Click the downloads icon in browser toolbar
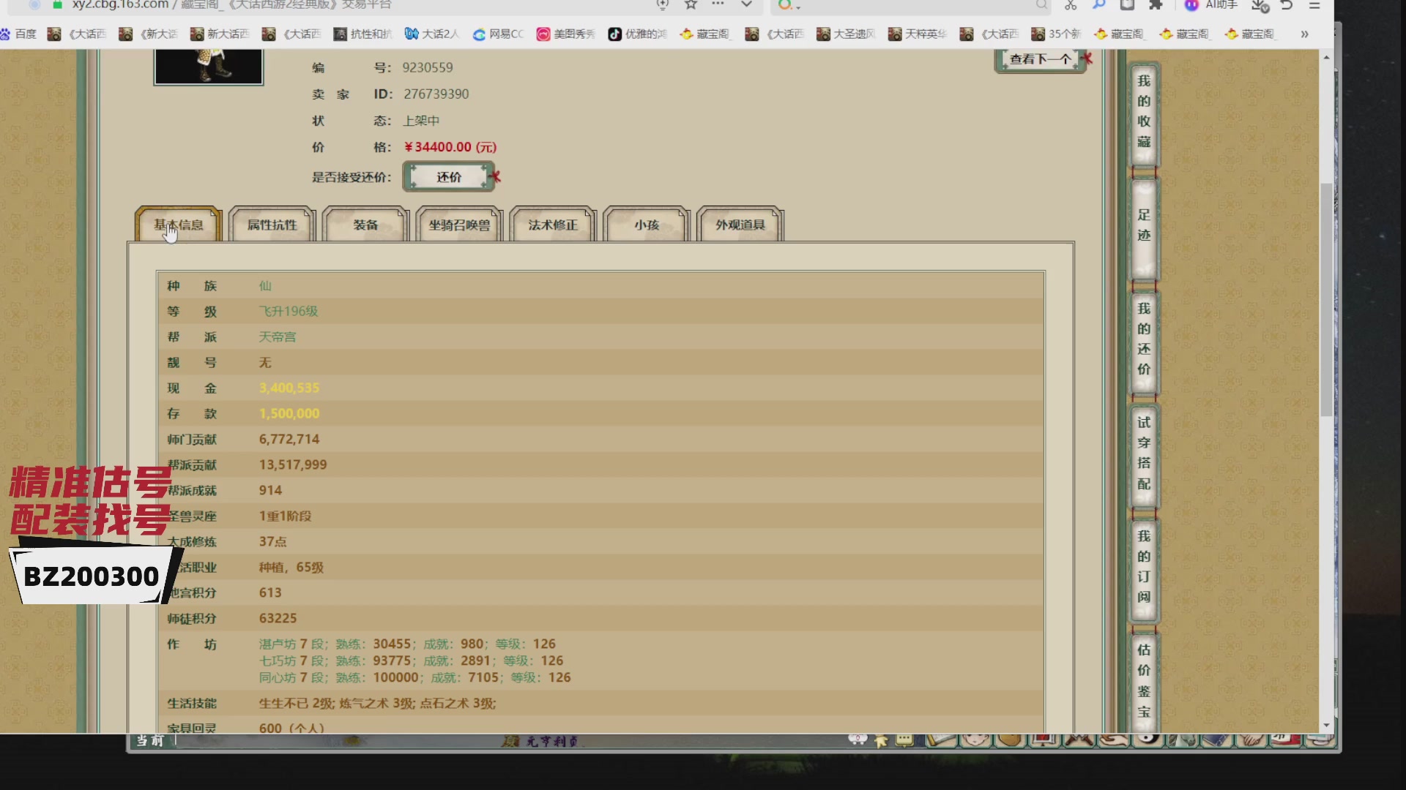Viewport: 1406px width, 790px height. coord(1259,6)
